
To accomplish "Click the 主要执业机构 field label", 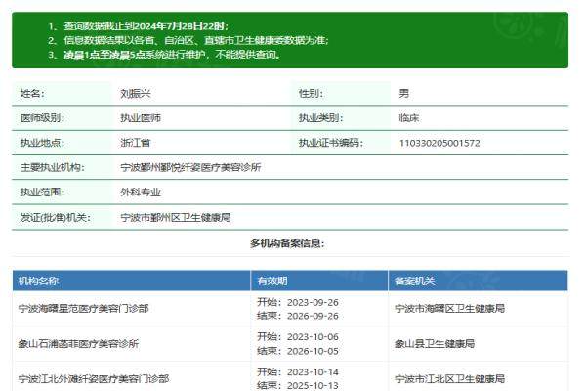I will coord(53,167).
